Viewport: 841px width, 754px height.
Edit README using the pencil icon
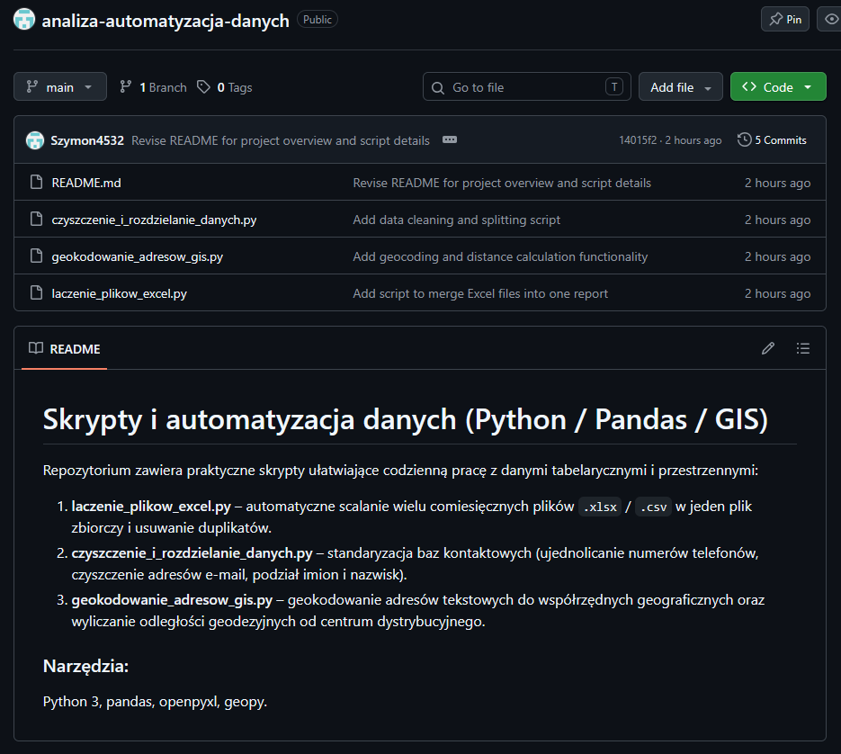tap(768, 348)
